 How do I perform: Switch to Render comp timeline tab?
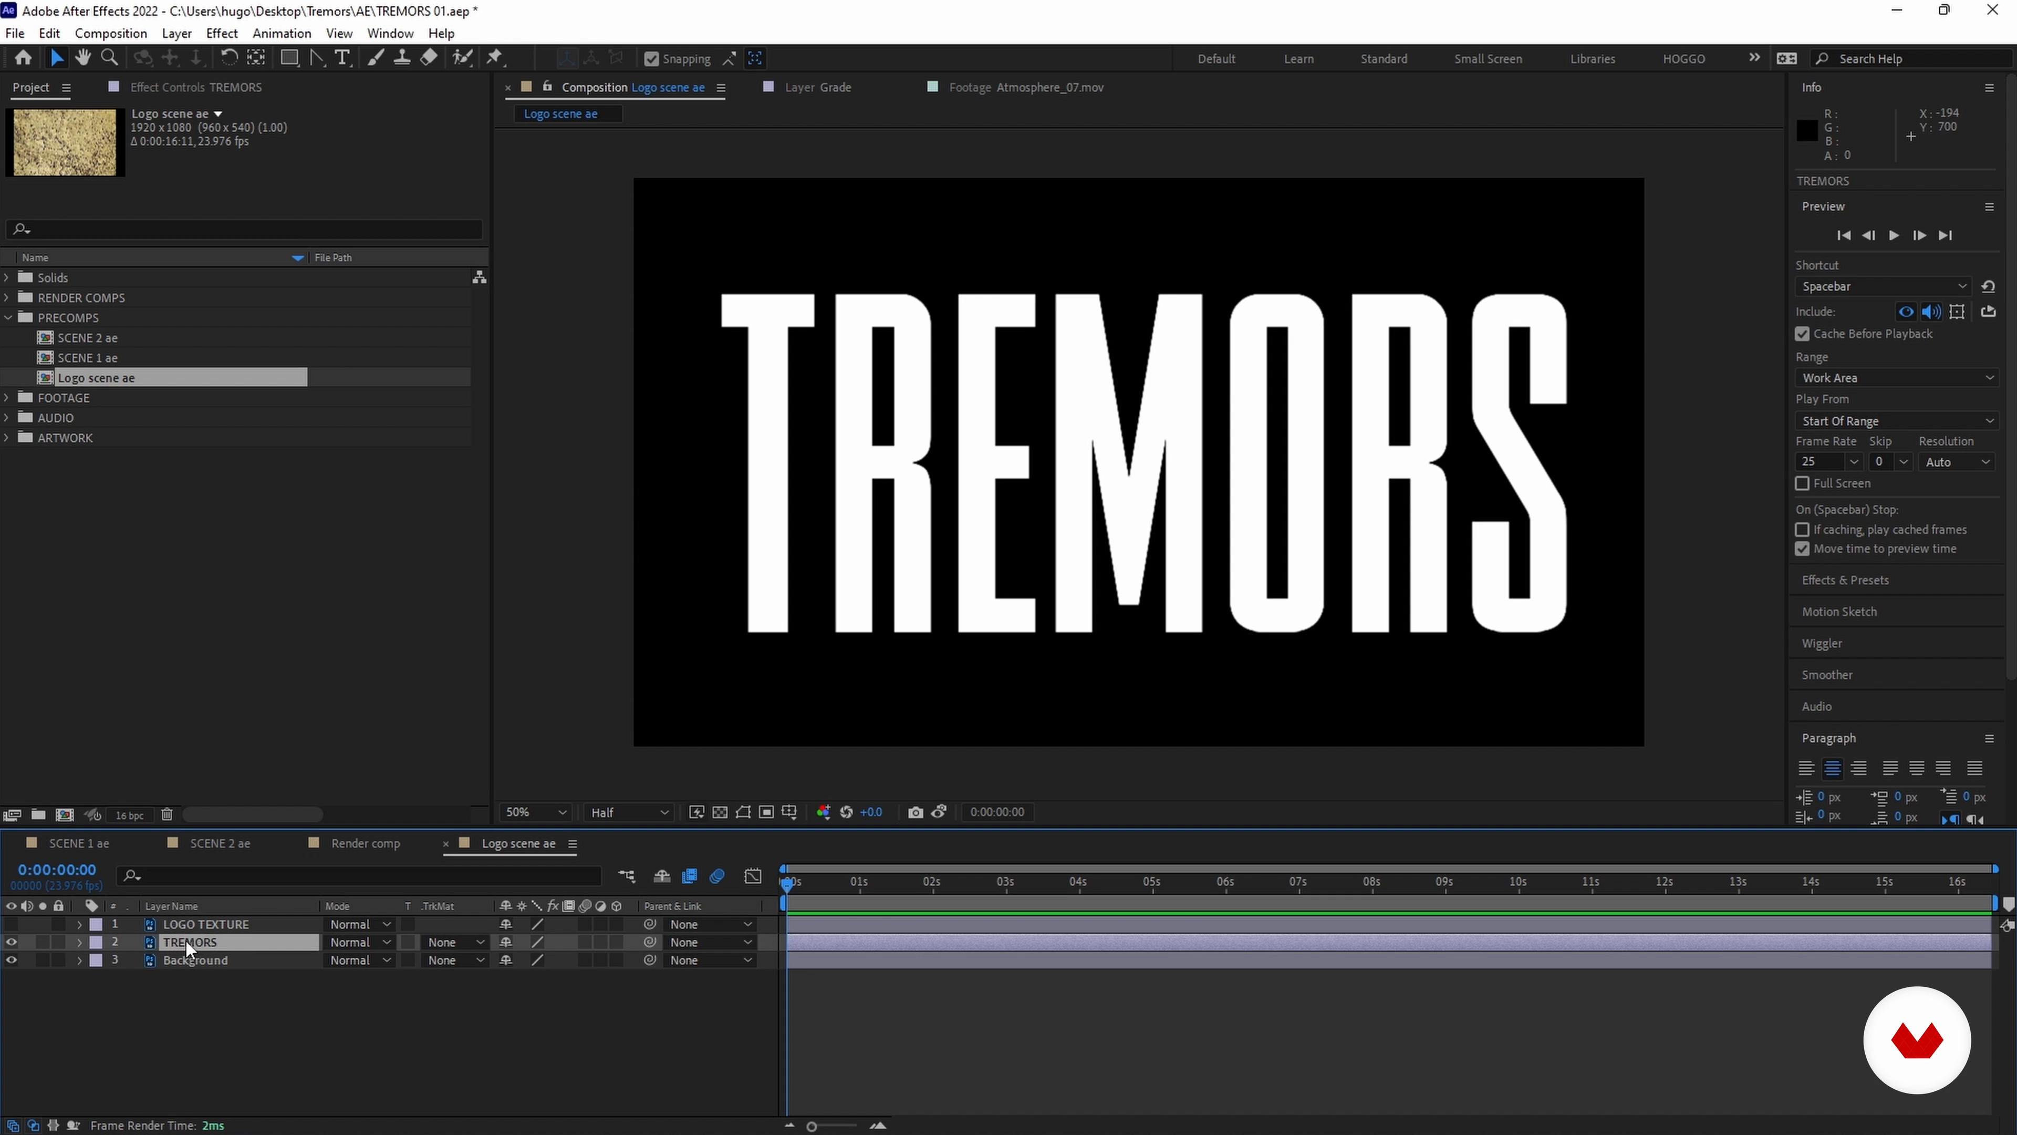pyautogui.click(x=366, y=843)
